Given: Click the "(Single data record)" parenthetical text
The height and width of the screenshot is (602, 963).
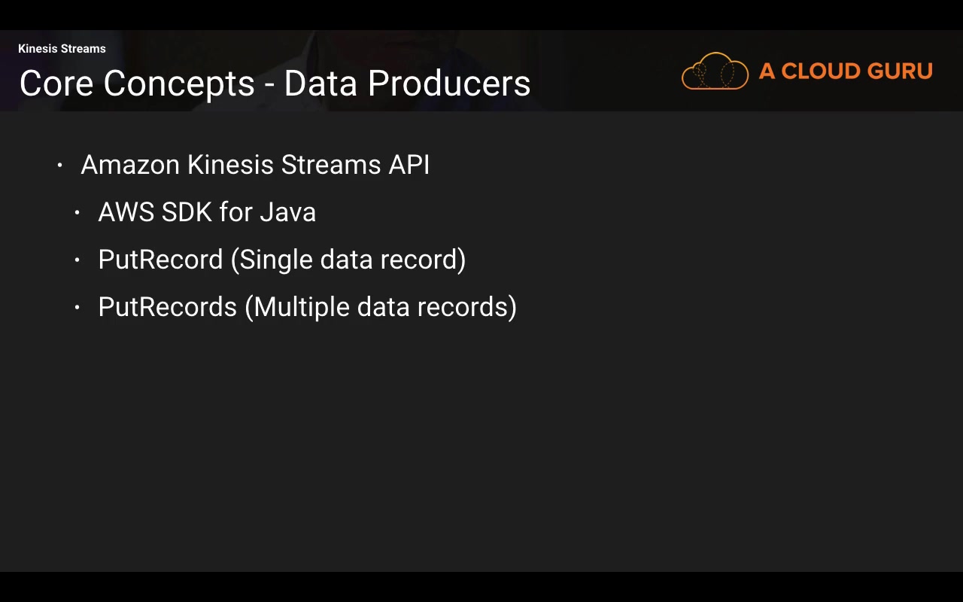Looking at the screenshot, I should tap(348, 260).
